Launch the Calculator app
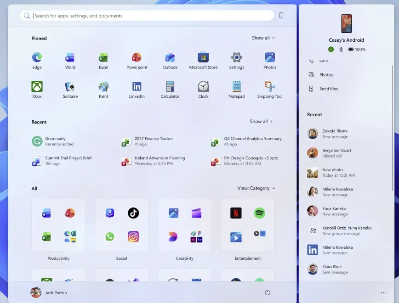The image size is (399, 303). [x=170, y=90]
